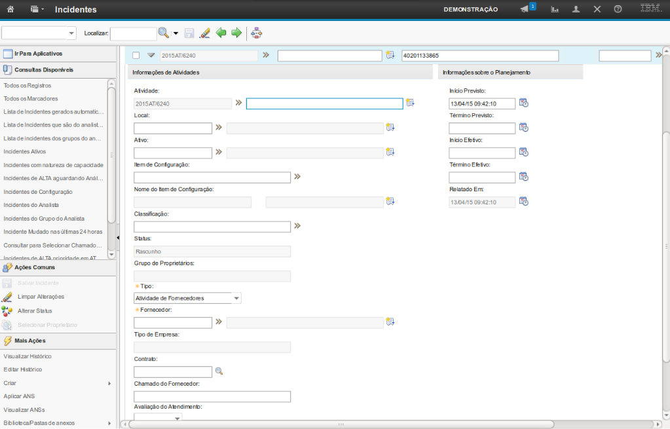Click the Home icon in the top bar
Viewport: 670px width, 429px height.
coord(10,10)
